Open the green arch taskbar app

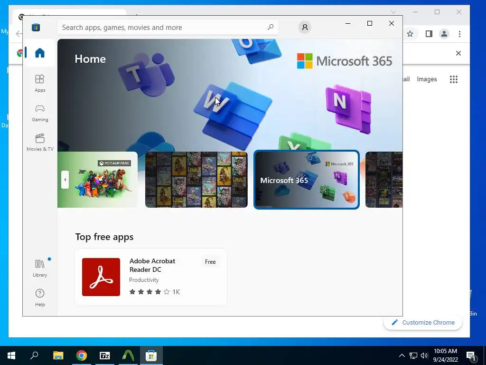point(128,355)
